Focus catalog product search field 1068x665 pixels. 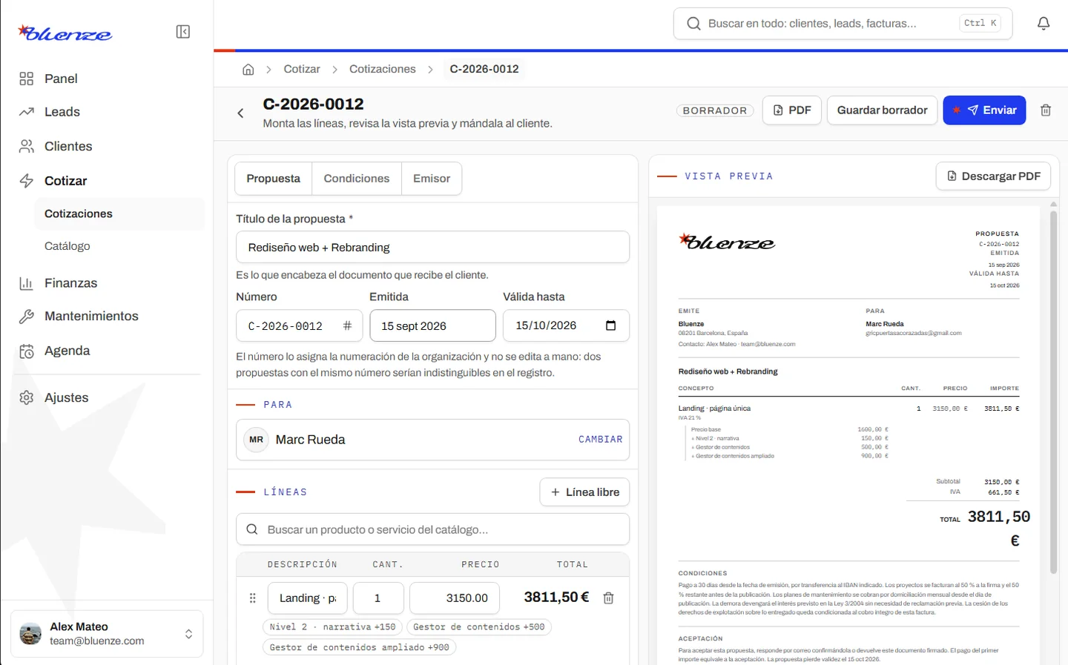(x=432, y=529)
